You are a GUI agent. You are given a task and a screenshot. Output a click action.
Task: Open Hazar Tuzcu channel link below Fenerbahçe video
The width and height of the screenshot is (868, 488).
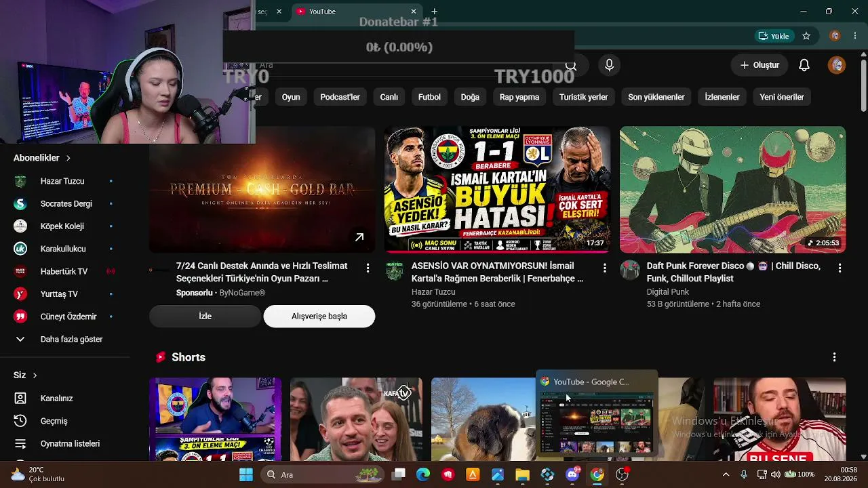433,292
